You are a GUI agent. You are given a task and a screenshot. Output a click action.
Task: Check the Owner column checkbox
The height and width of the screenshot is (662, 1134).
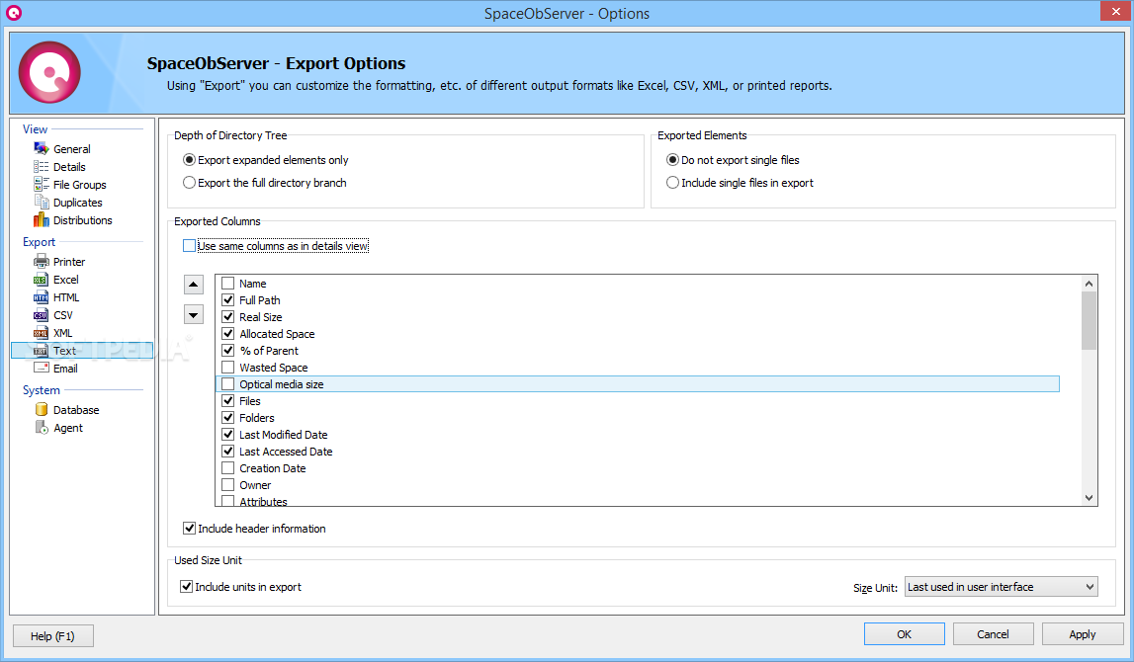(227, 485)
